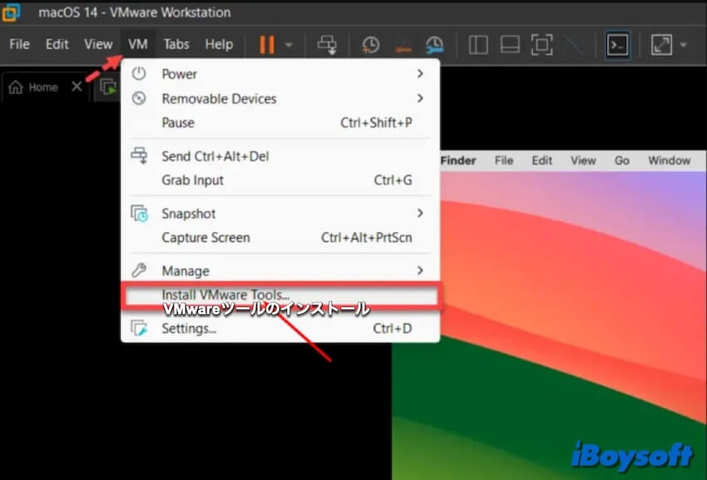The height and width of the screenshot is (480, 707).
Task: Open the guest macOS Window menu
Action: (669, 161)
